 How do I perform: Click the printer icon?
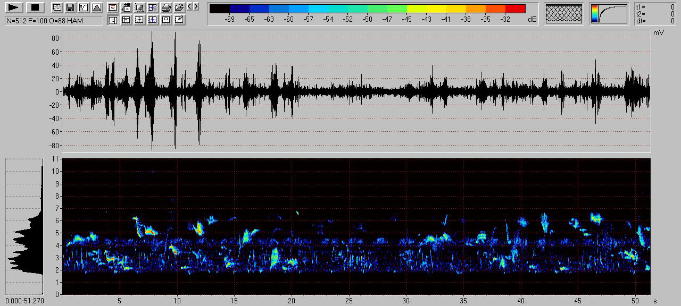pyautogui.click(x=166, y=7)
